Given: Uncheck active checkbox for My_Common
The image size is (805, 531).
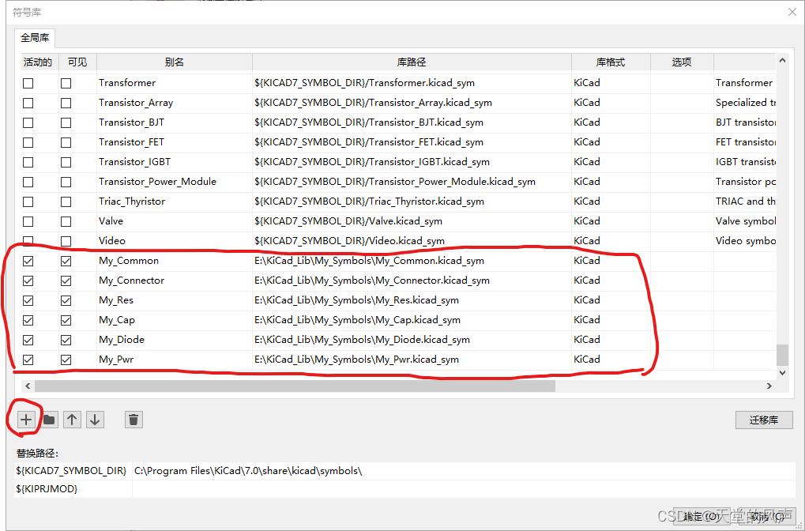Looking at the screenshot, I should click(28, 261).
